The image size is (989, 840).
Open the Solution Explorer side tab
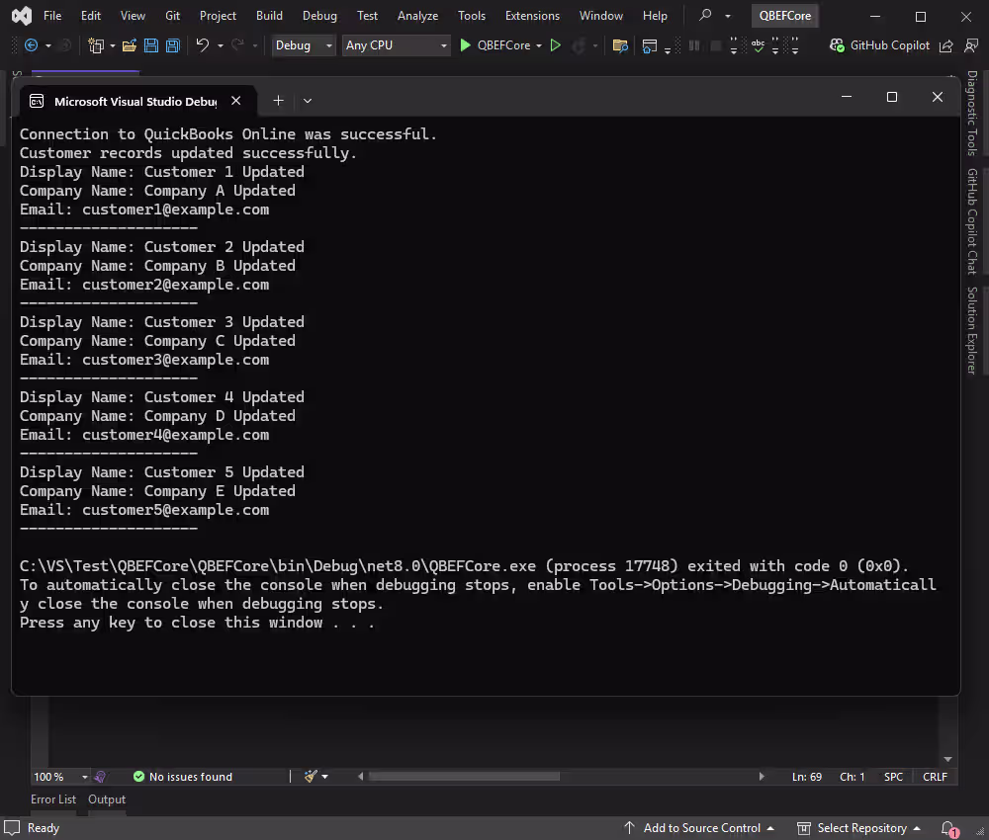coord(972,331)
